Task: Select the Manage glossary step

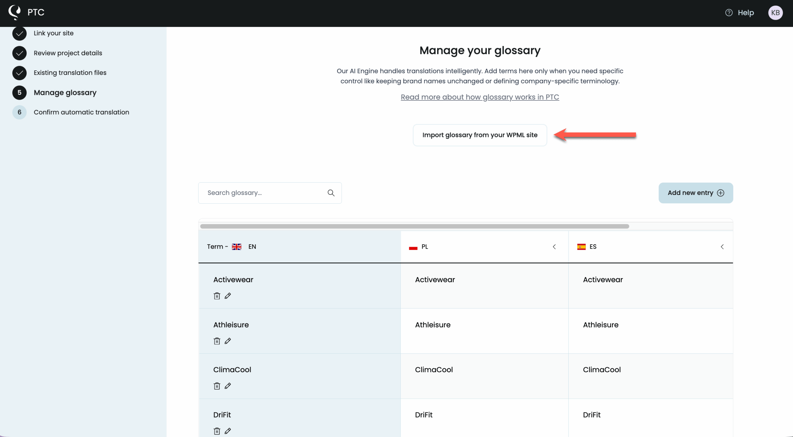Action: [x=65, y=92]
